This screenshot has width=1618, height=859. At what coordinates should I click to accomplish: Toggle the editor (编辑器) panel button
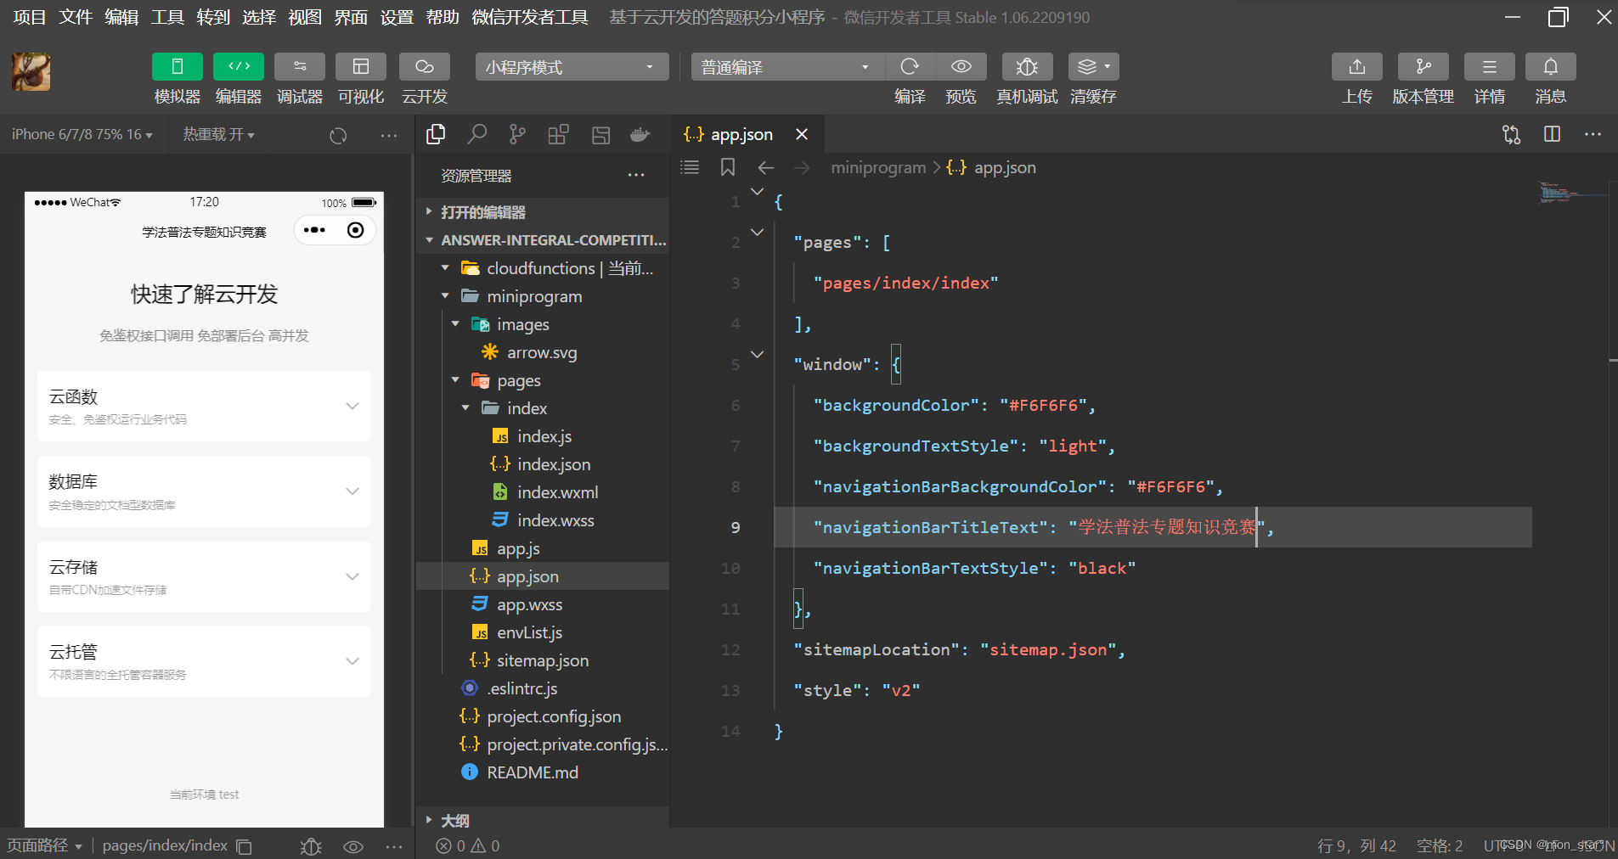(239, 66)
